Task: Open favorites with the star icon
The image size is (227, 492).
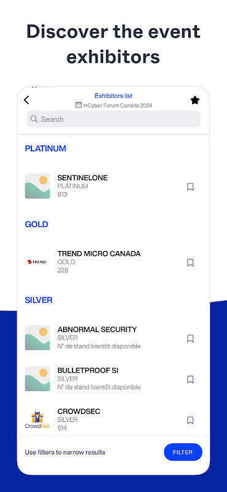Action: click(194, 100)
